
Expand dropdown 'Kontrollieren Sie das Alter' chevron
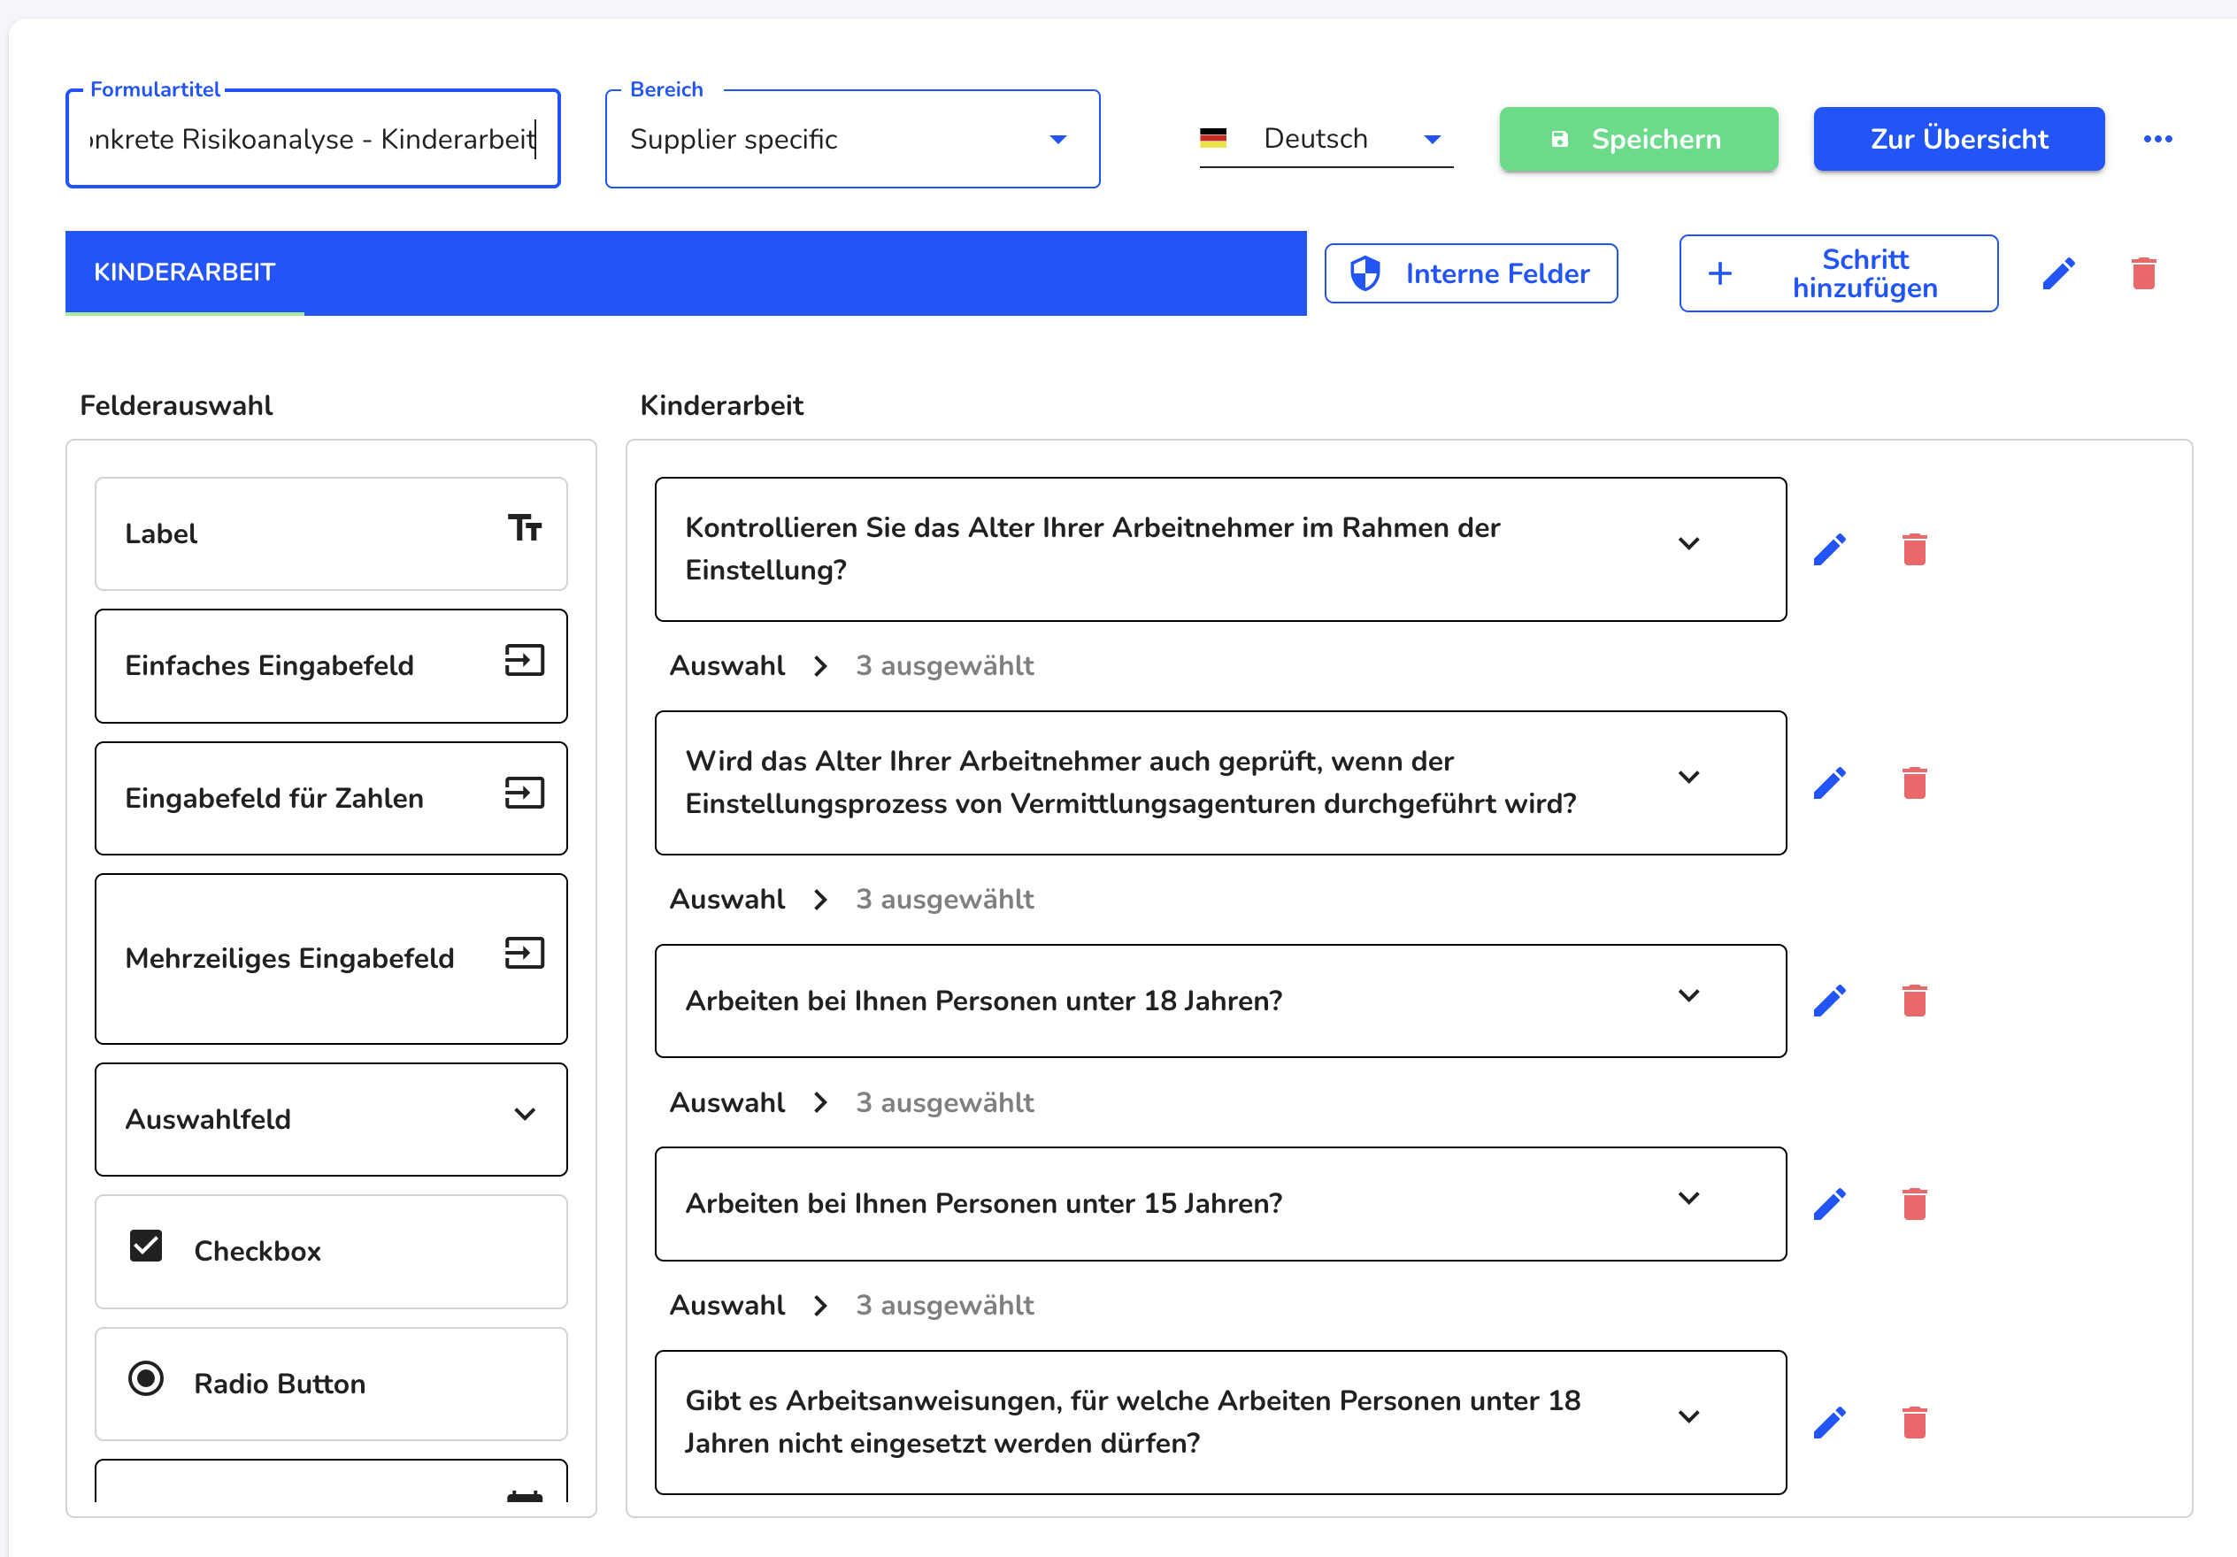click(1688, 544)
